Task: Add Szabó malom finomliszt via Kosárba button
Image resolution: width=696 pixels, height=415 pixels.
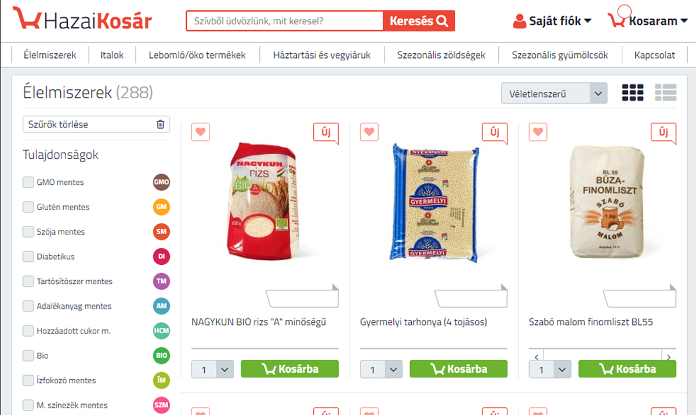Action: click(x=627, y=369)
